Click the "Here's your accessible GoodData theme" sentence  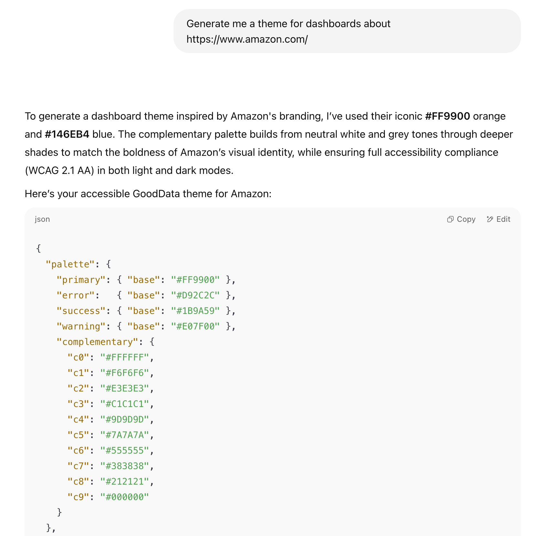[148, 194]
